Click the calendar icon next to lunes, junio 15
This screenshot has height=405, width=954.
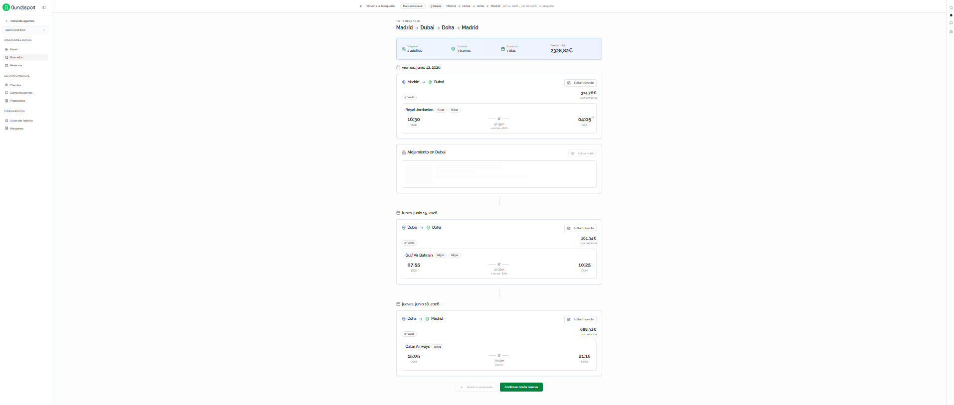398,213
